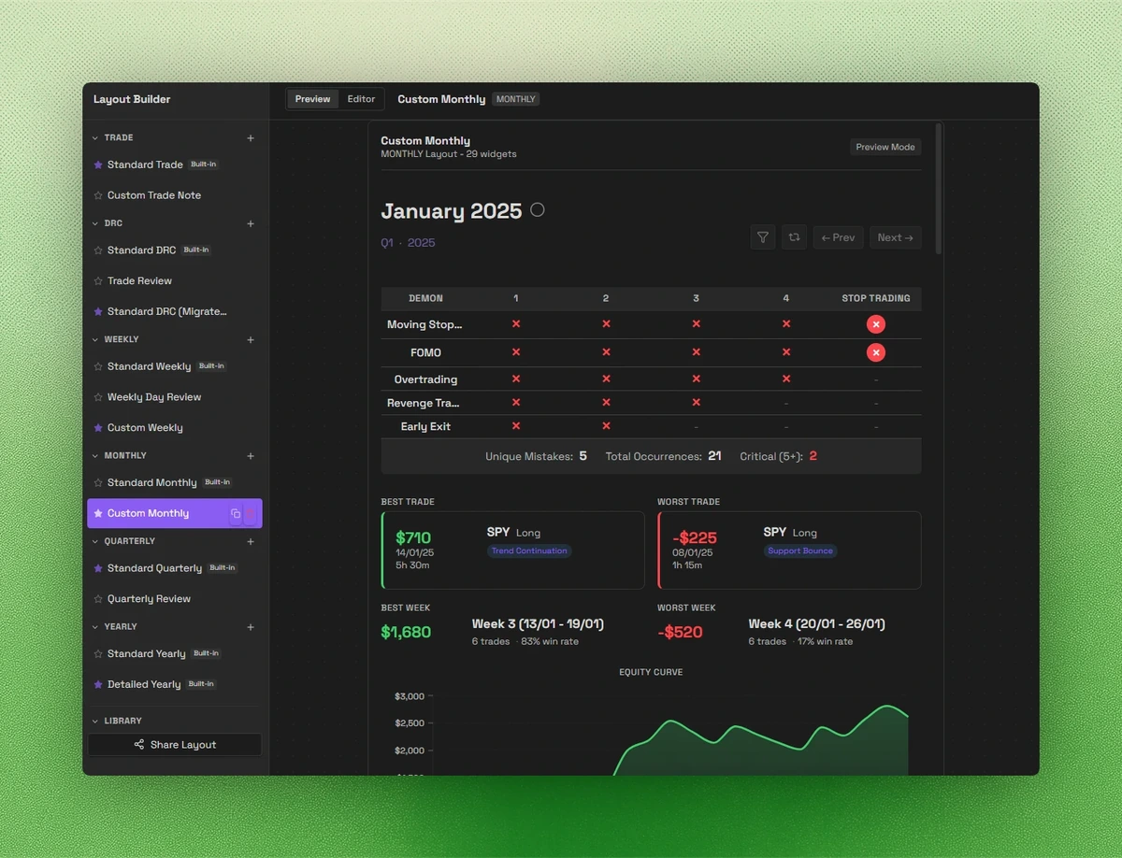Click FOMO stop-trading red circle
1122x858 pixels.
coord(875,352)
